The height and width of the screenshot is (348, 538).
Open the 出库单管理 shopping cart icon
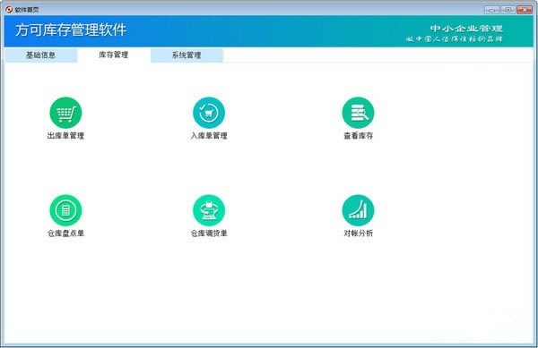(x=65, y=113)
